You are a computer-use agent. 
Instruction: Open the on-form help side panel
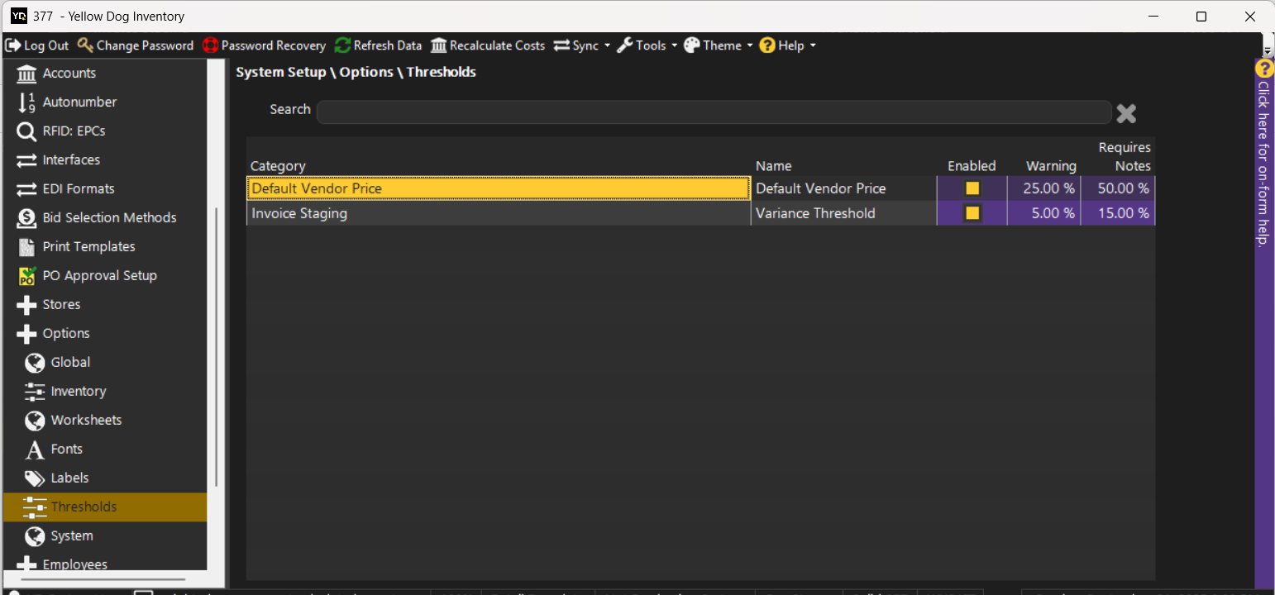pyautogui.click(x=1263, y=157)
